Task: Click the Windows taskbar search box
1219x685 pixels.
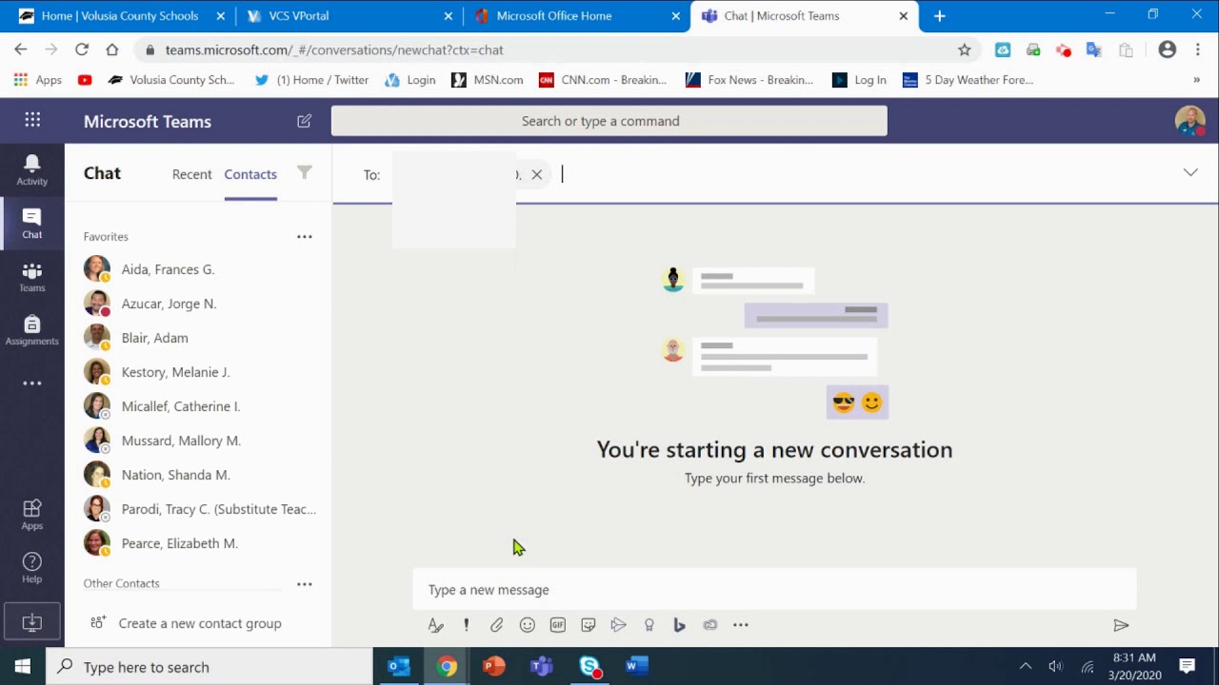Action: click(x=210, y=667)
